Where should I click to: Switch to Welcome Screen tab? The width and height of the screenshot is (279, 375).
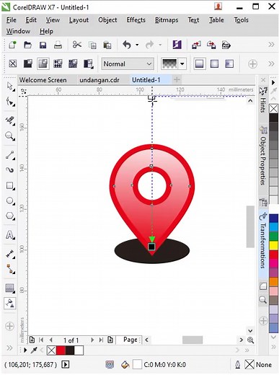click(43, 80)
